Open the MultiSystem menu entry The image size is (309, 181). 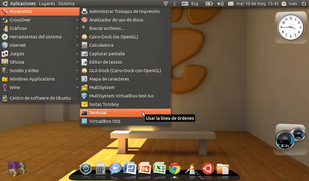point(125,87)
